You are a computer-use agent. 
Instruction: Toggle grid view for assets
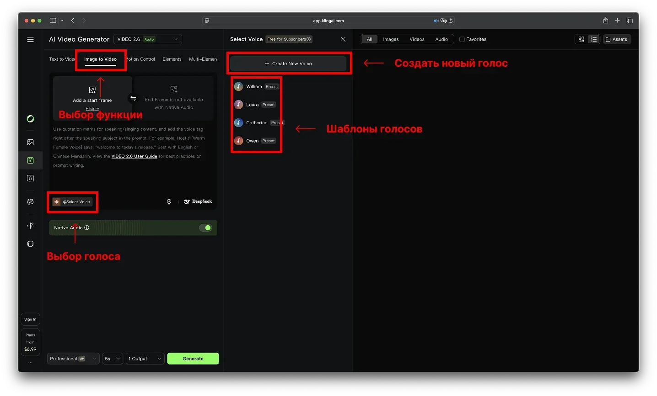click(x=581, y=39)
